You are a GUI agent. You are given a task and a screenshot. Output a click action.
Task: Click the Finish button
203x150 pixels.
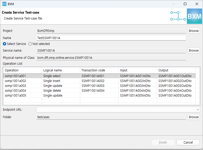click(x=163, y=142)
